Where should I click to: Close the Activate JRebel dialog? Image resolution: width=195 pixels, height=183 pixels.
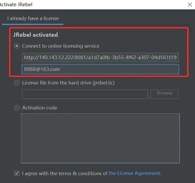tap(190, 4)
